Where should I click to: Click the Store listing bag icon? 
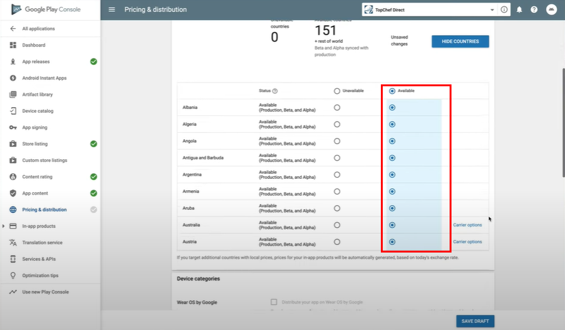pos(13,144)
